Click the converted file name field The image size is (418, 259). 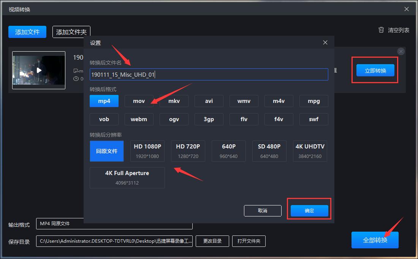[x=209, y=74]
